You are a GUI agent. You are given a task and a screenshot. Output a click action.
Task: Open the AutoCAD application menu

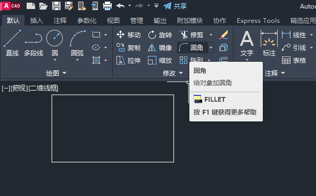tap(11, 6)
